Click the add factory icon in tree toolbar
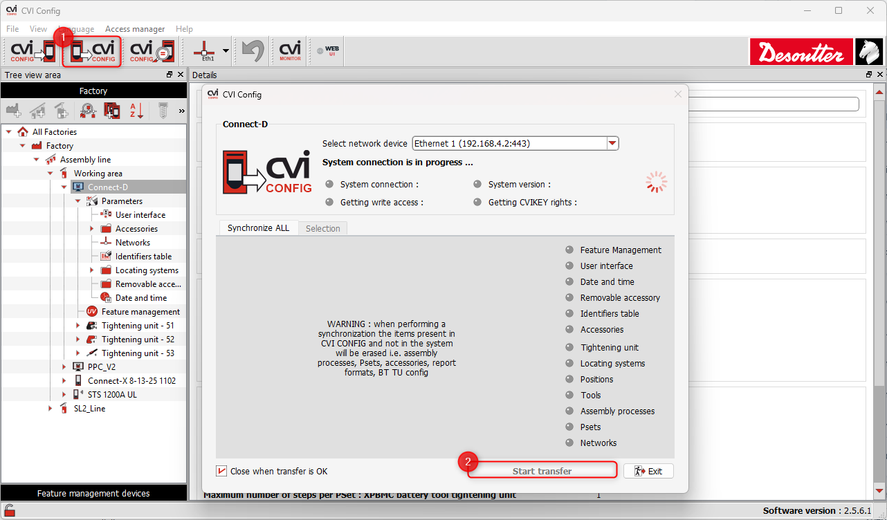887x520 pixels. 13,110
